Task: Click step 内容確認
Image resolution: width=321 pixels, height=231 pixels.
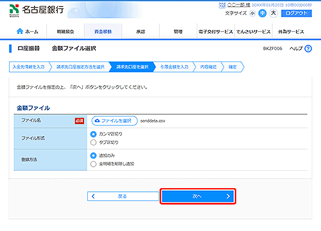Action: pos(208,67)
